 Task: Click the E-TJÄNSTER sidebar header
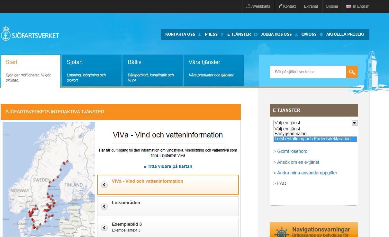tap(314, 110)
